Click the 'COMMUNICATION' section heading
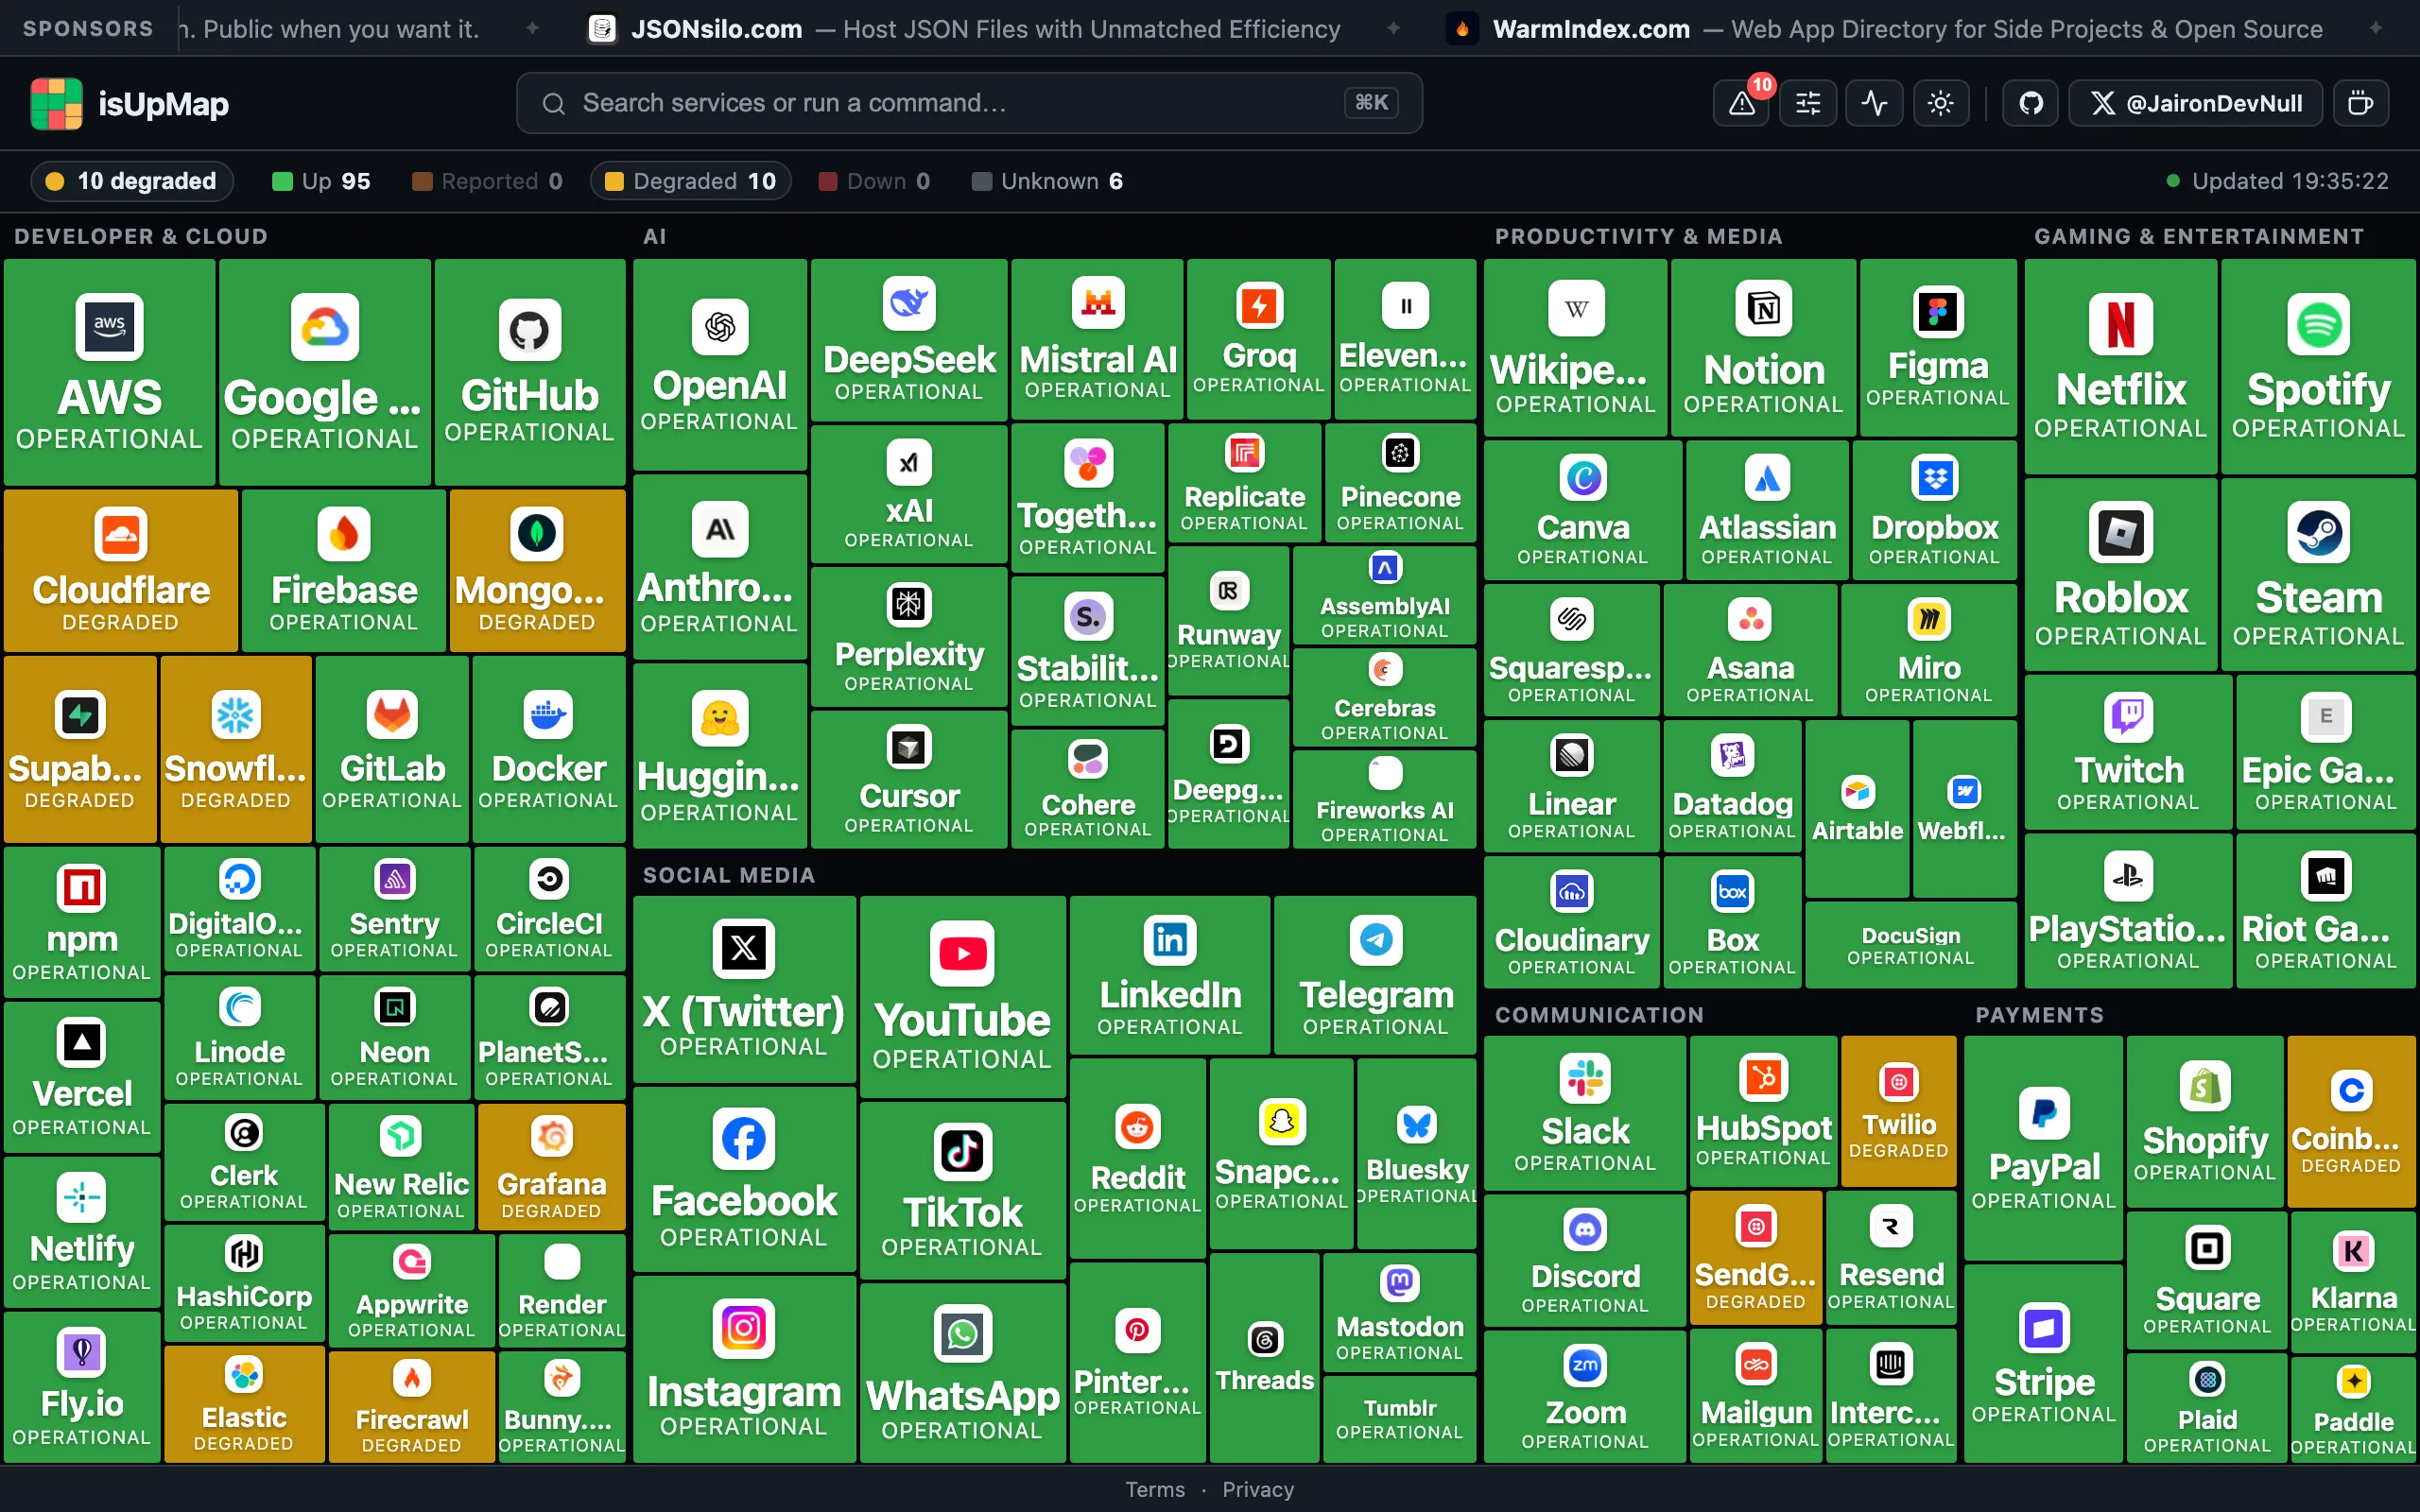This screenshot has width=2420, height=1512. pyautogui.click(x=1599, y=1015)
